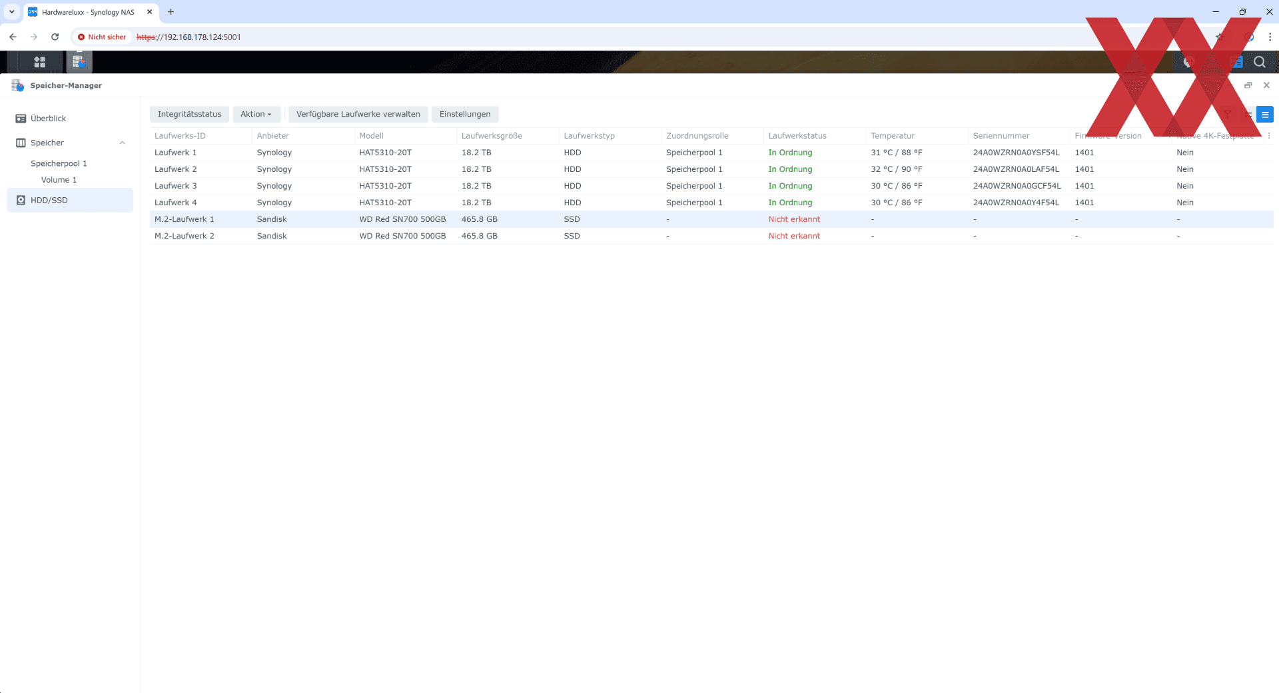Click In Ordnung status of Laufwerk 4
The height and width of the screenshot is (693, 1279).
point(790,203)
